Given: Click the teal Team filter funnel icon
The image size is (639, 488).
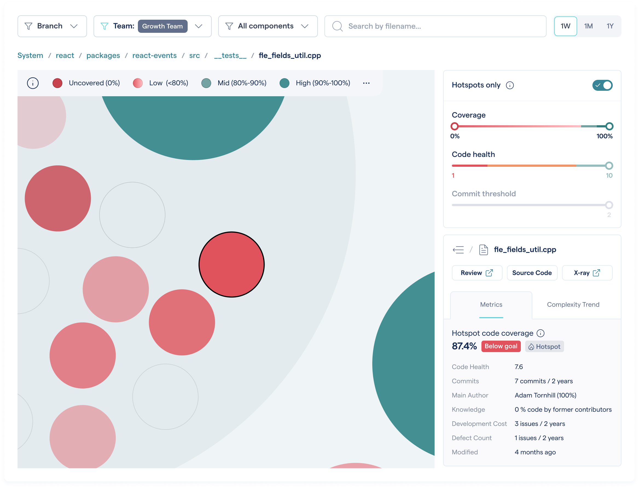Looking at the screenshot, I should (x=104, y=26).
